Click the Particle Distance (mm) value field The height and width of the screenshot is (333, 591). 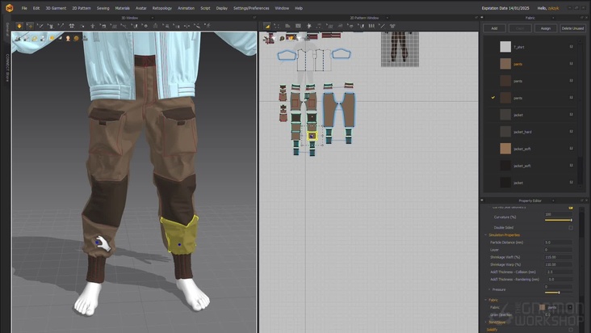tap(558, 242)
